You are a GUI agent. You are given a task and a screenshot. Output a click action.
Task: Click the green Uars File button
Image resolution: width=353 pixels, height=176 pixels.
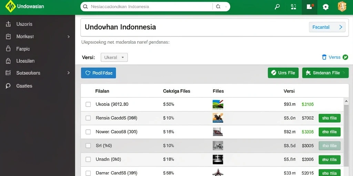coord(283,73)
